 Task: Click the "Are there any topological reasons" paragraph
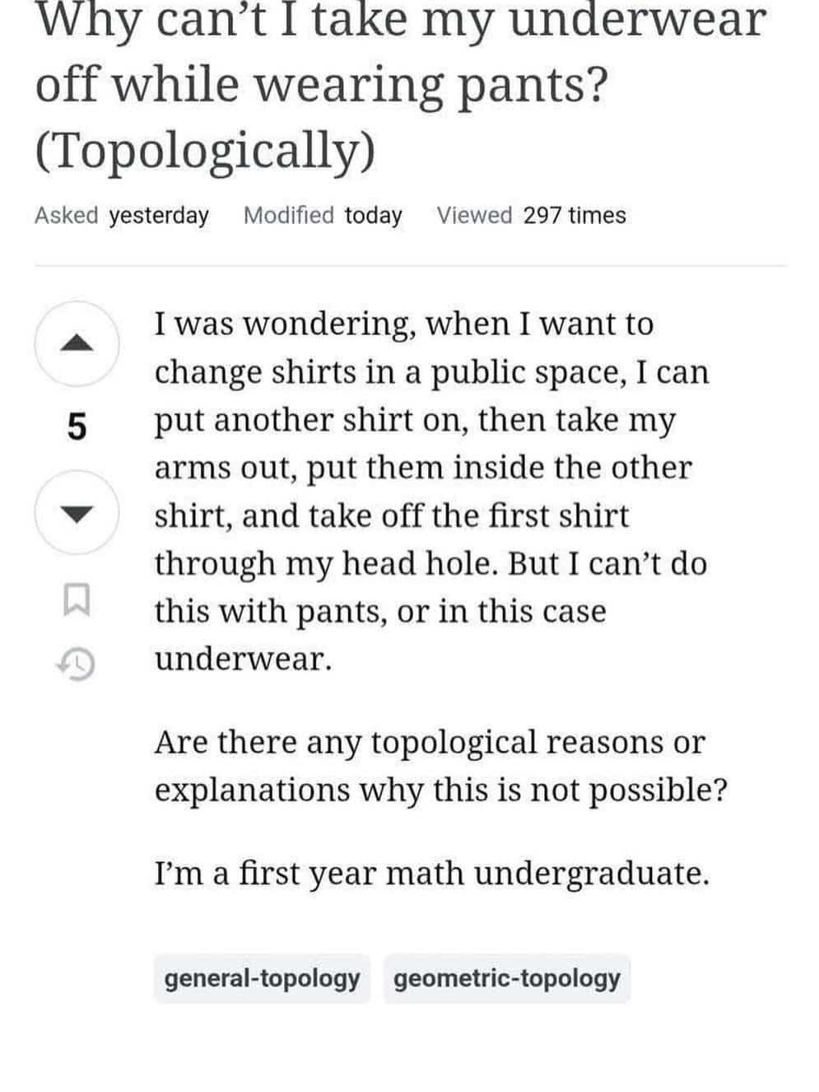pyautogui.click(x=440, y=766)
